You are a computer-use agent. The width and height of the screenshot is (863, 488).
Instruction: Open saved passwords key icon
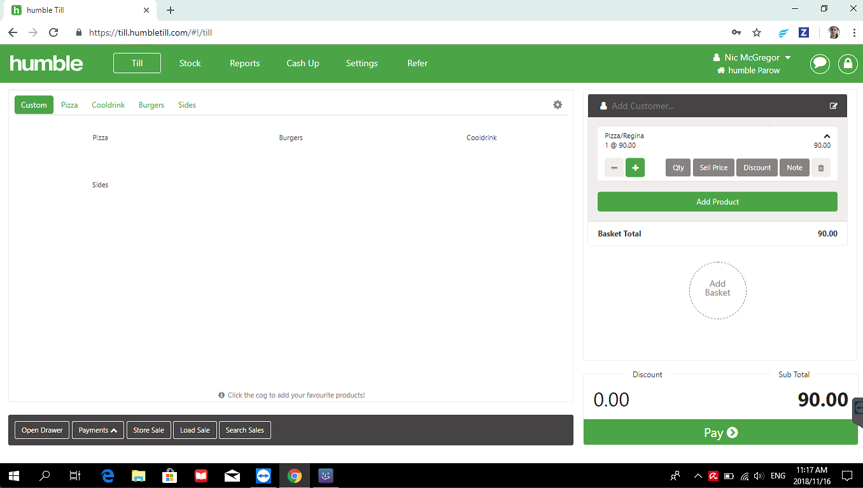[736, 32]
